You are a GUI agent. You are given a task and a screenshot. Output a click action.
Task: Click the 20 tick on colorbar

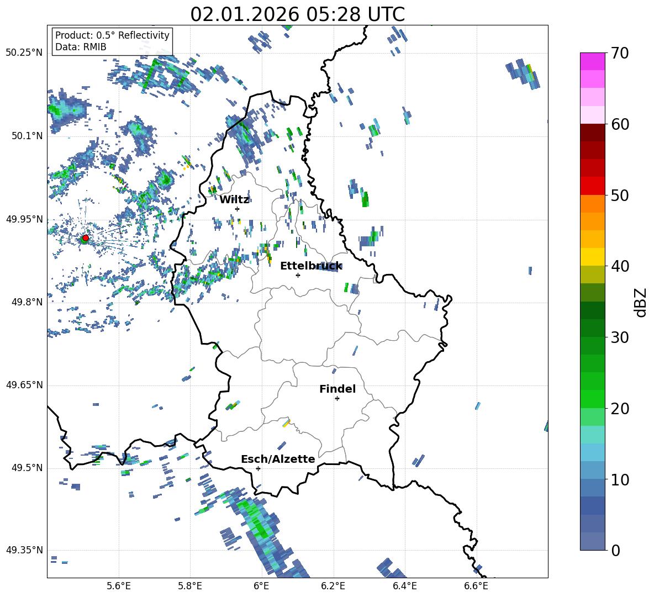coord(620,408)
